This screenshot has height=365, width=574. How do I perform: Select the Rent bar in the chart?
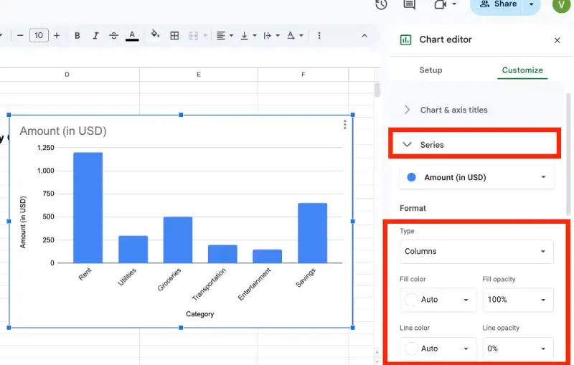tap(88, 208)
